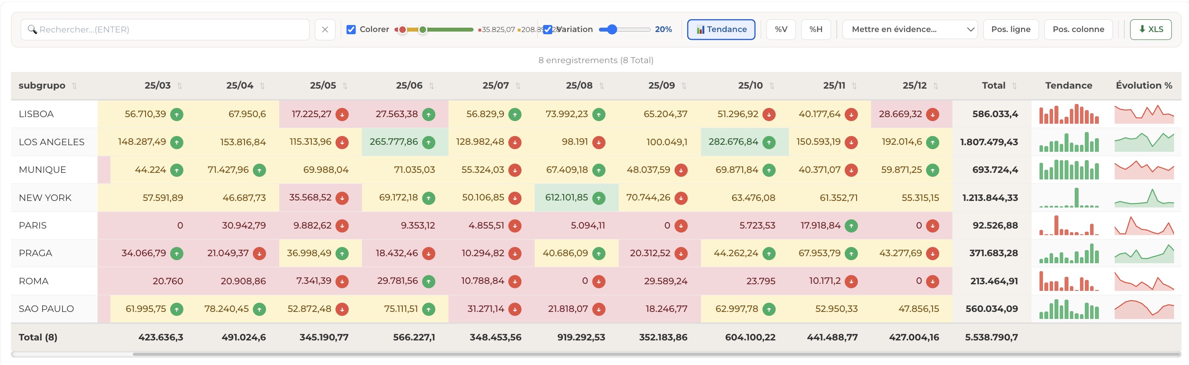1189x365 pixels.
Task: Sort by Total column sort icon
Action: point(1014,86)
